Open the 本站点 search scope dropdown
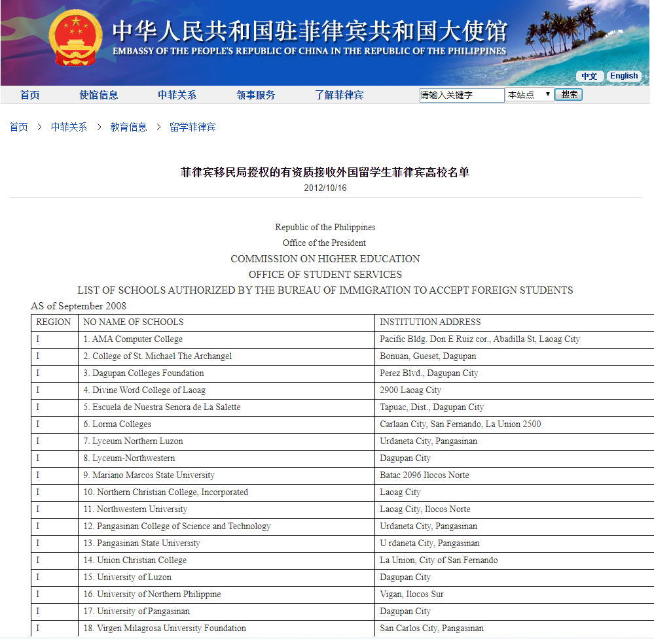Screen dimensions: 654x639 coord(529,94)
